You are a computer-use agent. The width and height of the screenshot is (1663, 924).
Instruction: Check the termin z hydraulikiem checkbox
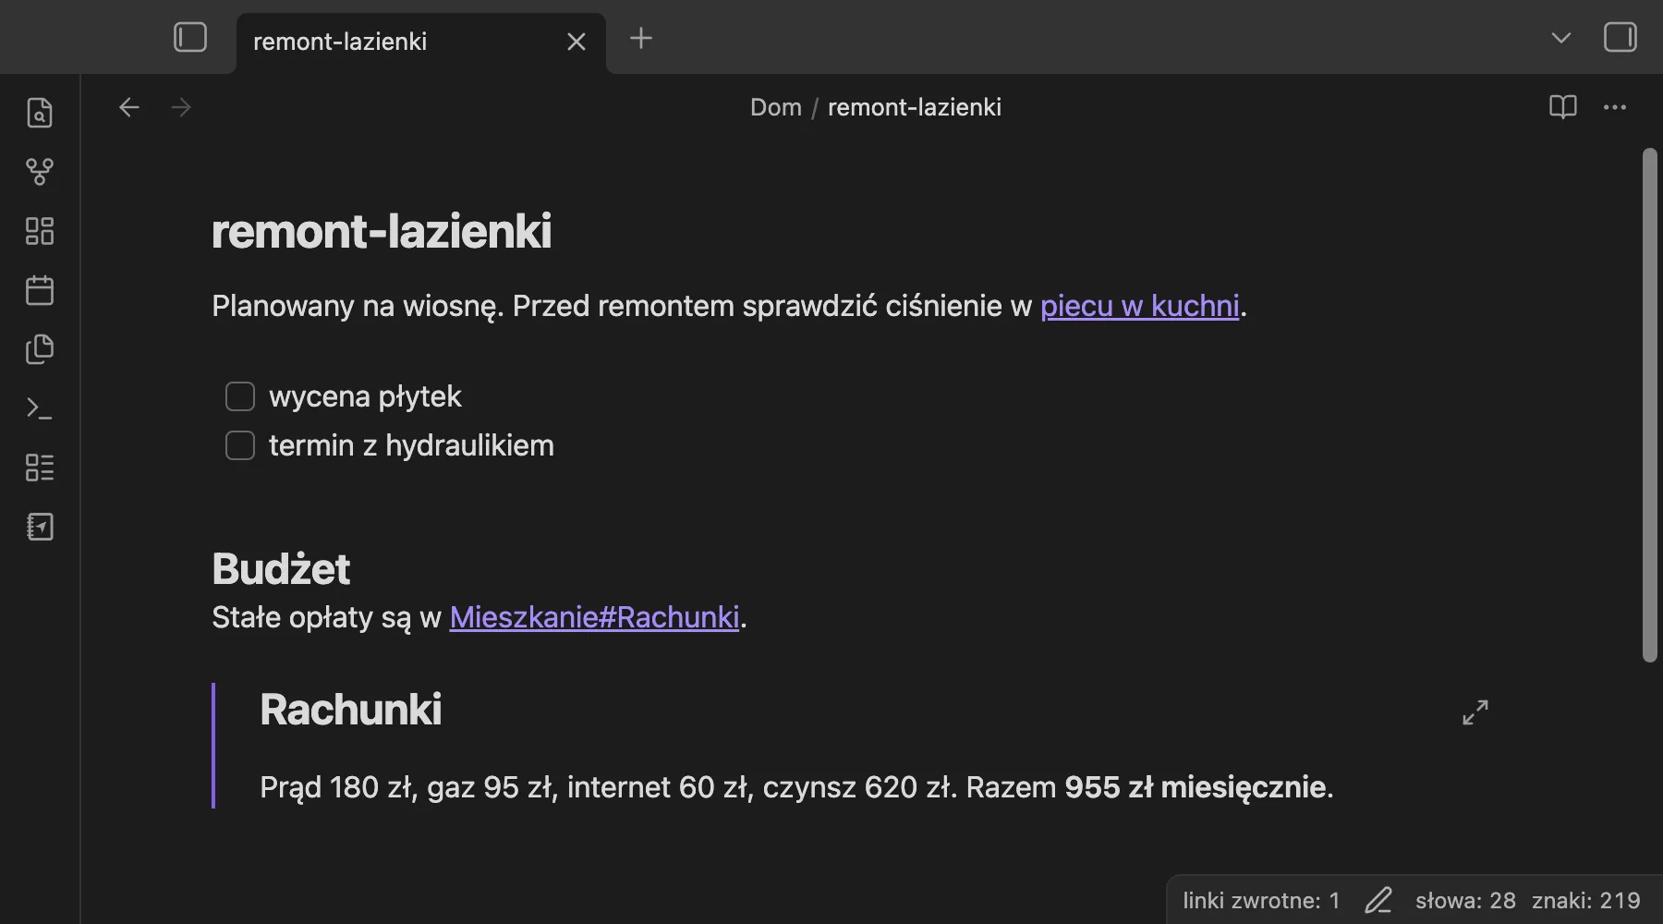pos(240,445)
